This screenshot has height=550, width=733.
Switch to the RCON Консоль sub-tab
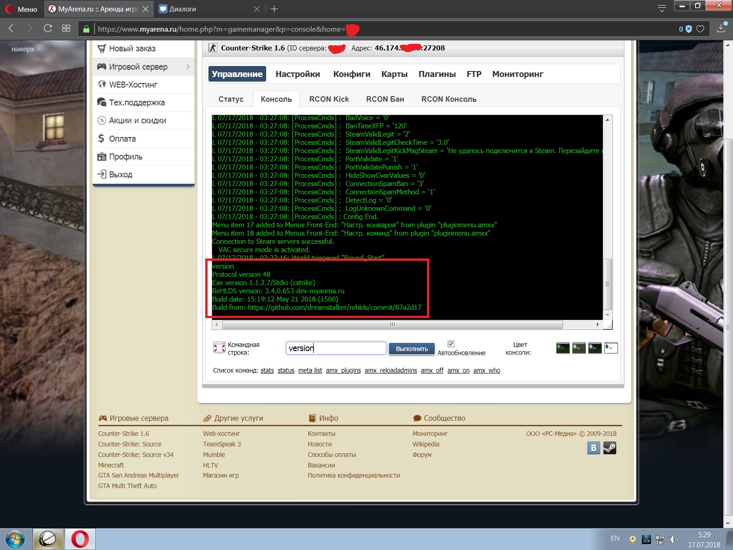(x=449, y=99)
